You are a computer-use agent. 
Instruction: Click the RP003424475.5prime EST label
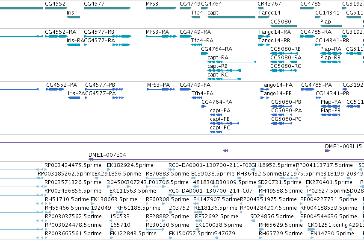point(73,165)
